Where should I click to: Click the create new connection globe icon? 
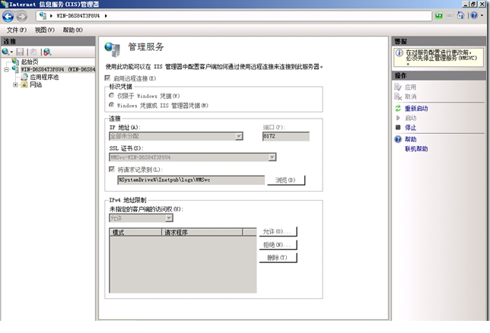click(x=5, y=52)
